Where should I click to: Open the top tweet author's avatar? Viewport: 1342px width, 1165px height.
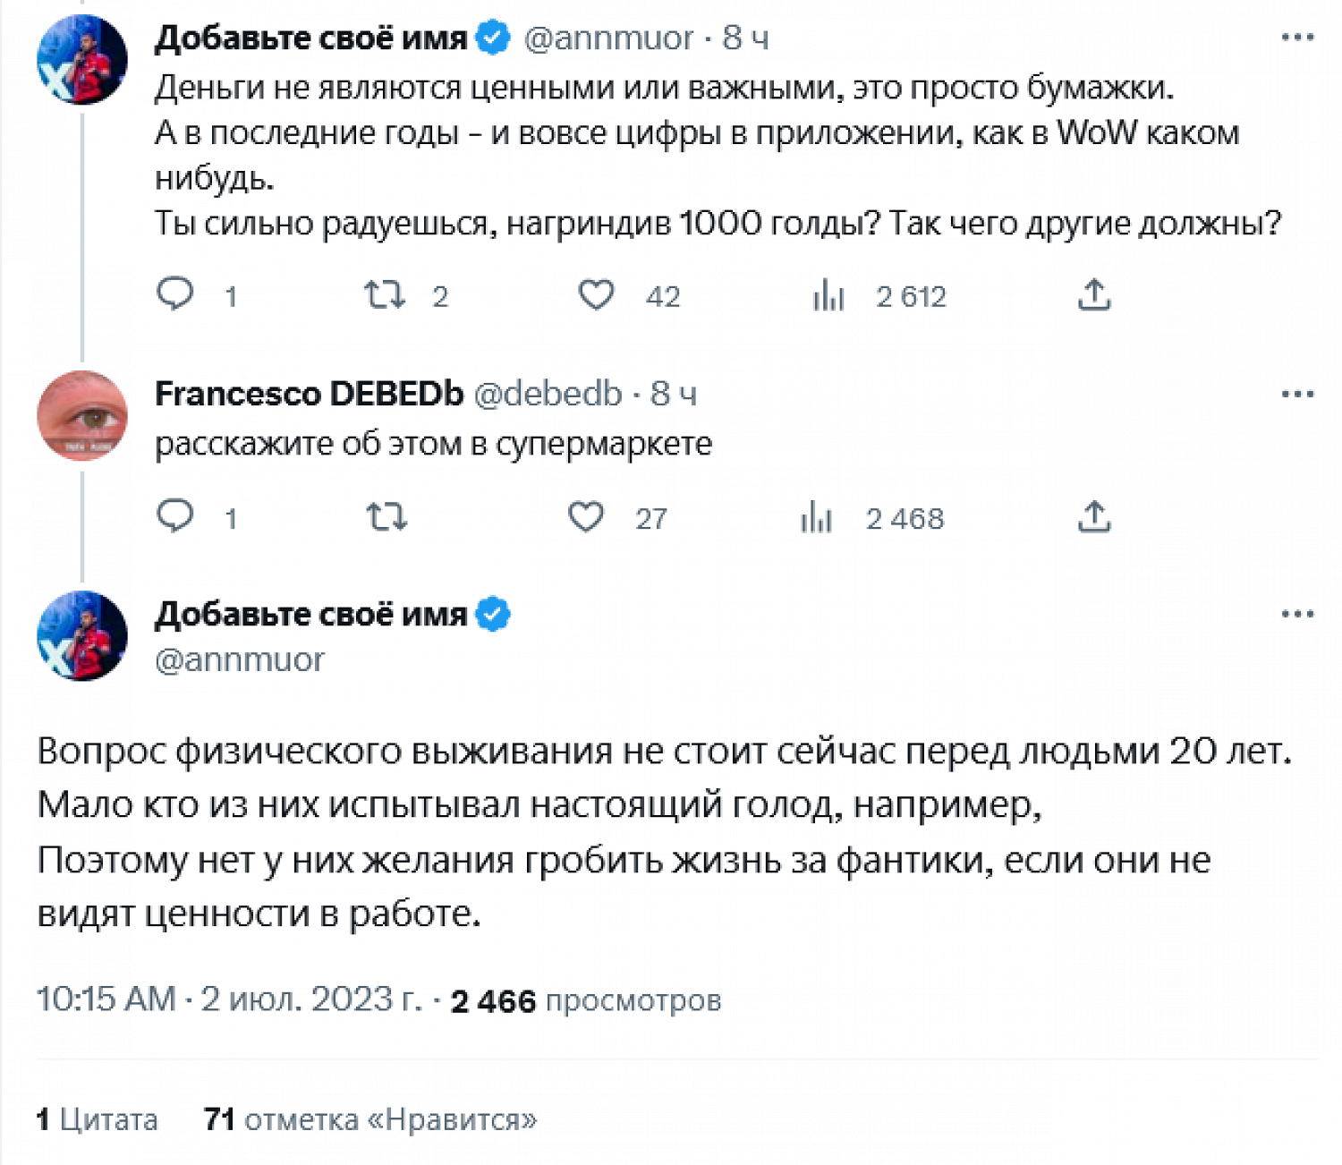tap(82, 60)
